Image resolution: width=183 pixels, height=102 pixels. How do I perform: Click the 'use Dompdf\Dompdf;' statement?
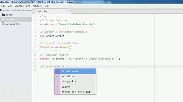(x=53, y=36)
